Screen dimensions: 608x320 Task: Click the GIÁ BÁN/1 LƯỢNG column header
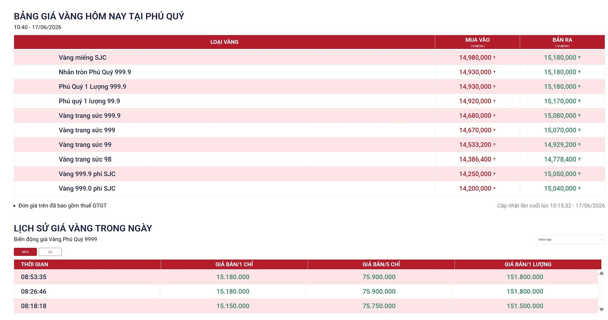point(528,264)
